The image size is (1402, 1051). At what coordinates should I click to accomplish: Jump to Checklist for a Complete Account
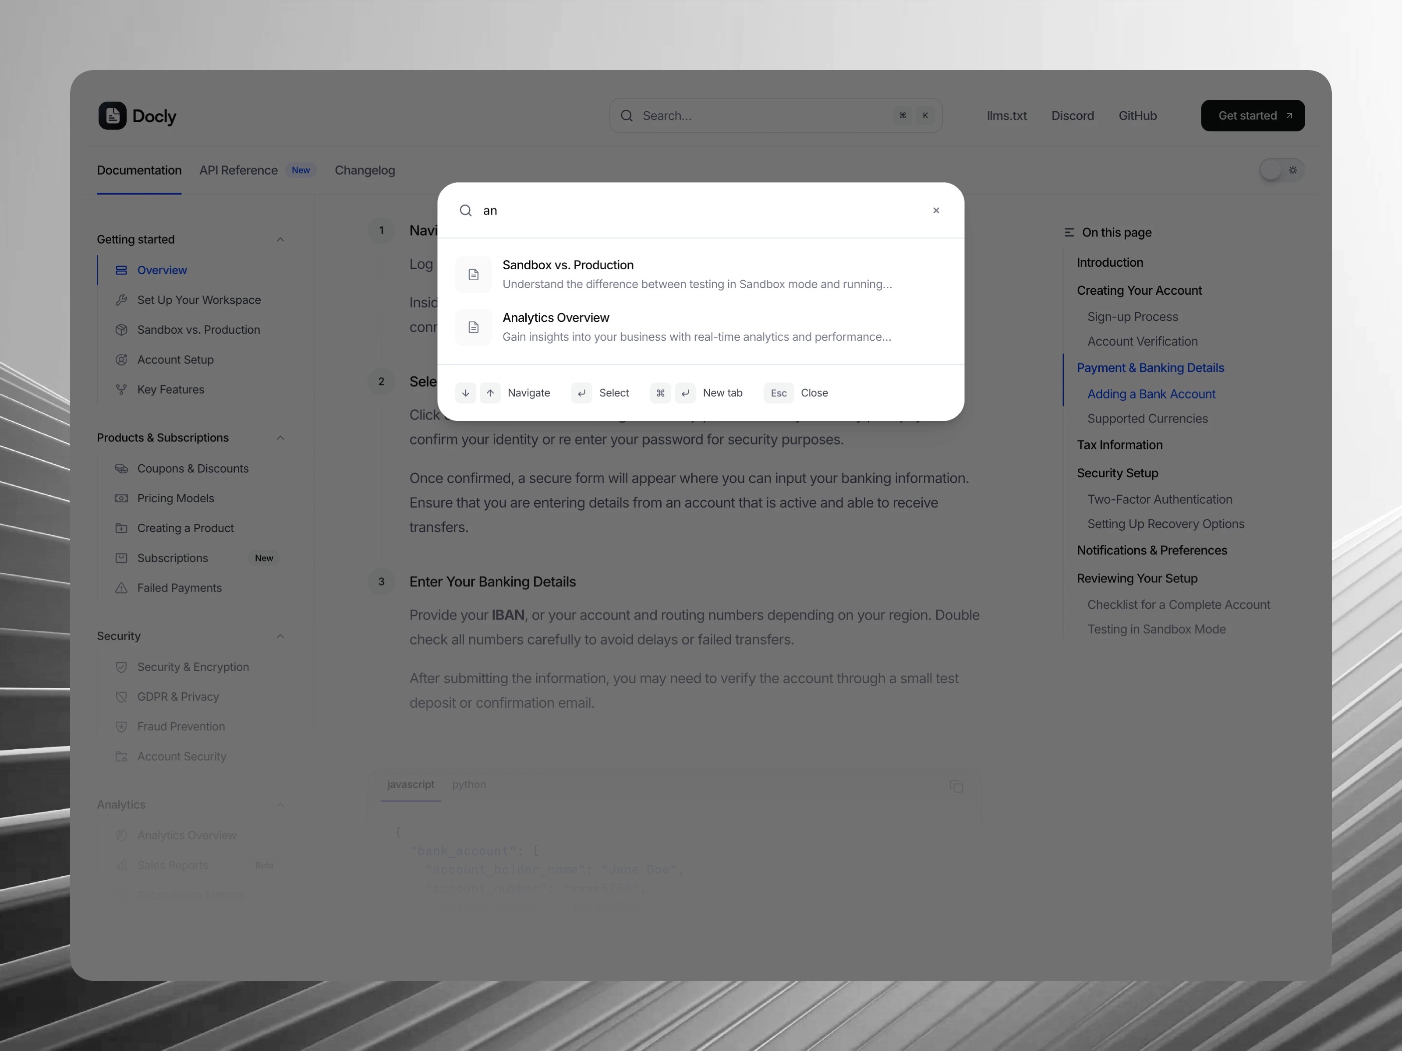(1178, 605)
